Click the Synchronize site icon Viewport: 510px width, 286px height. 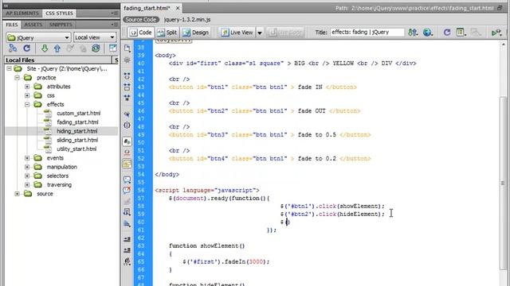pos(96,48)
